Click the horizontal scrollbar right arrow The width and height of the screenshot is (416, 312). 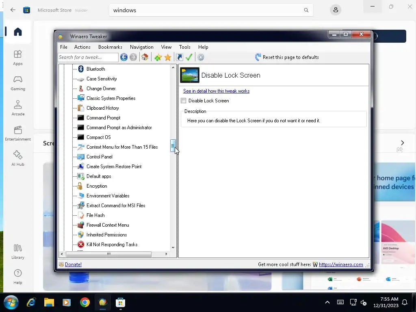point(166,254)
